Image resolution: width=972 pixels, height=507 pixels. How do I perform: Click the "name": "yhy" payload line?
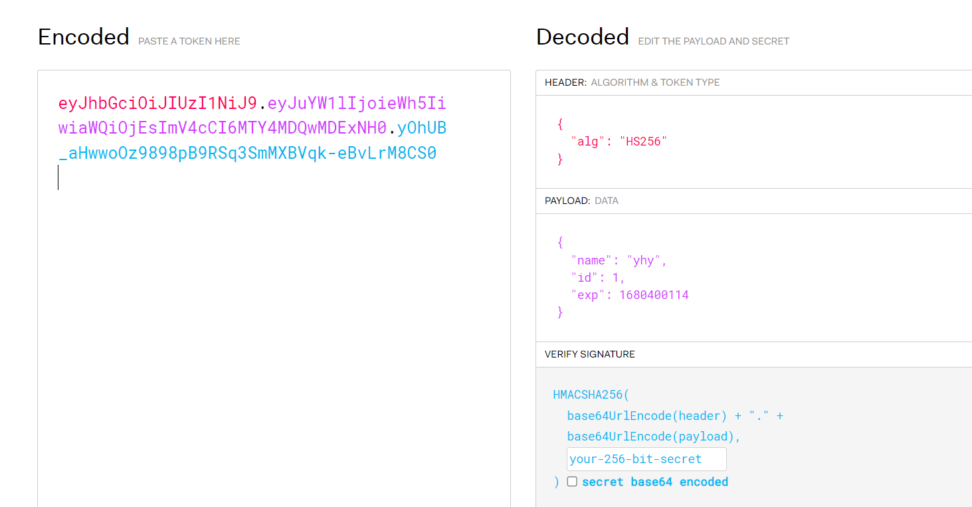[619, 260]
